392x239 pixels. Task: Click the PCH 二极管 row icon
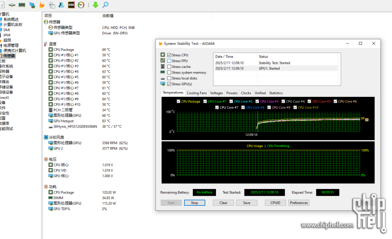[50, 110]
